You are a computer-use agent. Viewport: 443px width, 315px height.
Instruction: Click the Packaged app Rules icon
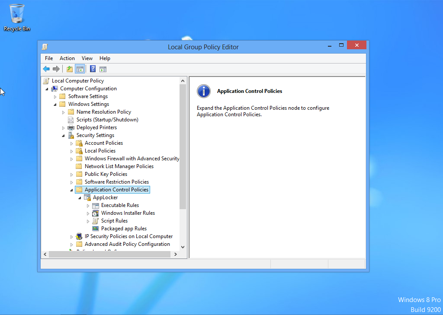tap(96, 229)
